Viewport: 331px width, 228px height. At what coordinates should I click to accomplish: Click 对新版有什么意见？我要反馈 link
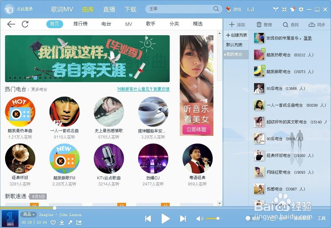[x=143, y=89]
